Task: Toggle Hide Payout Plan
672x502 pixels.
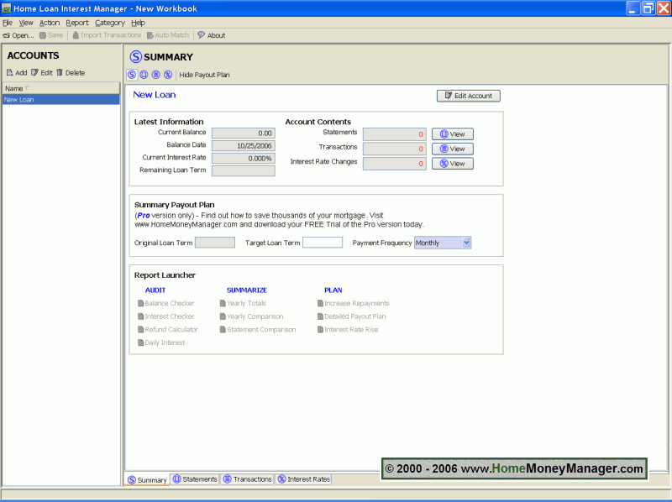Action: [204, 75]
